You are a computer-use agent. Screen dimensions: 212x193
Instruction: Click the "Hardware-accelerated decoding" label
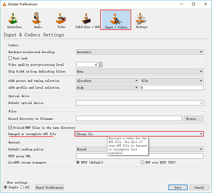[31, 52]
